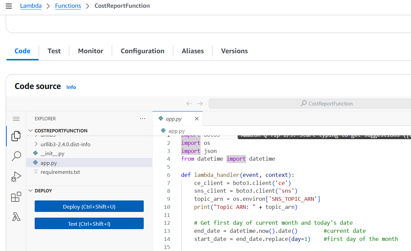
Task: Click the 'import json' code line
Action: pos(199,151)
